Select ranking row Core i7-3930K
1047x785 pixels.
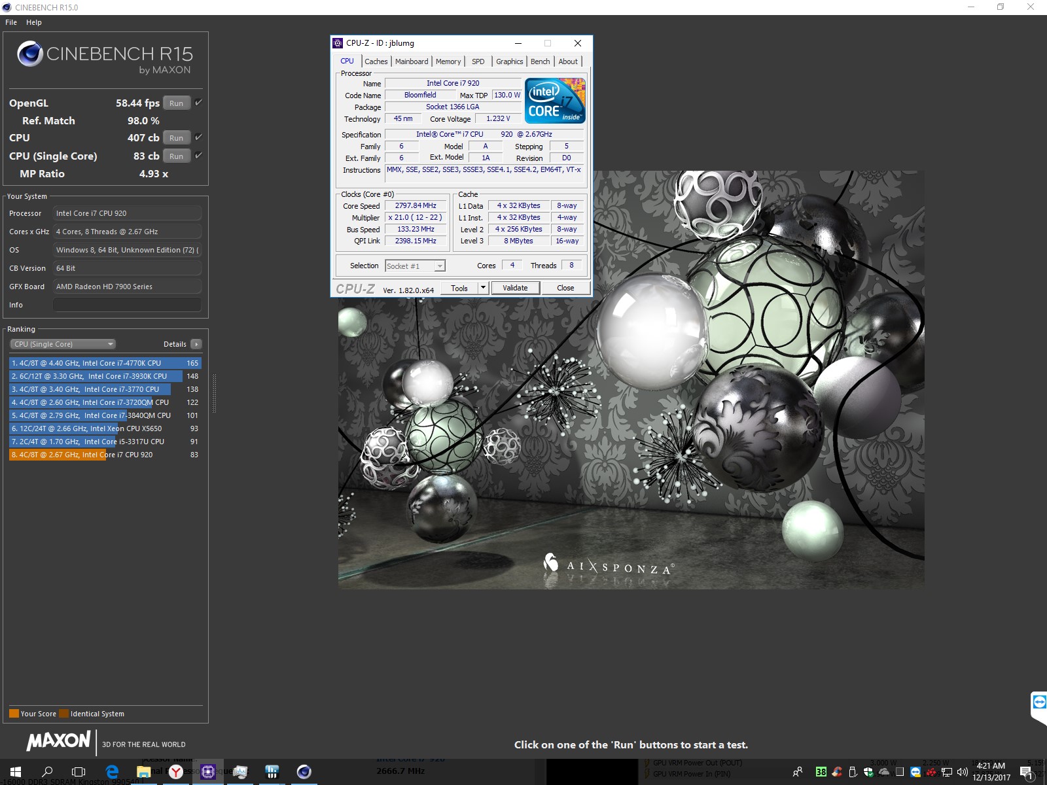(x=105, y=376)
